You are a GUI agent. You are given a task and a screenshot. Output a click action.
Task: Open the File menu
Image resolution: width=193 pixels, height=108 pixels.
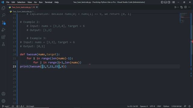click(8, 2)
